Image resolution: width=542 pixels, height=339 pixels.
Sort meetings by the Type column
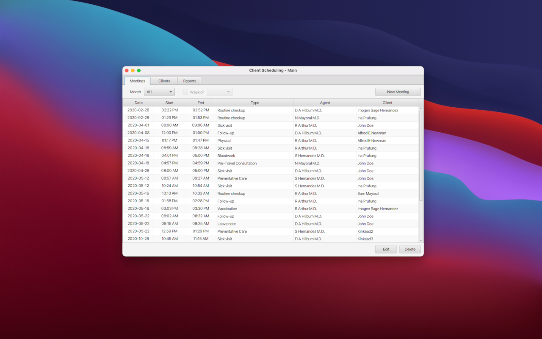coord(254,103)
